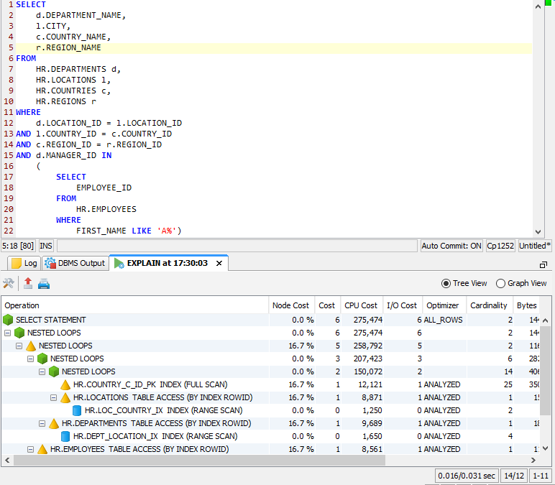Close the EXPLAIN at 17:30:03 tab

(x=218, y=263)
